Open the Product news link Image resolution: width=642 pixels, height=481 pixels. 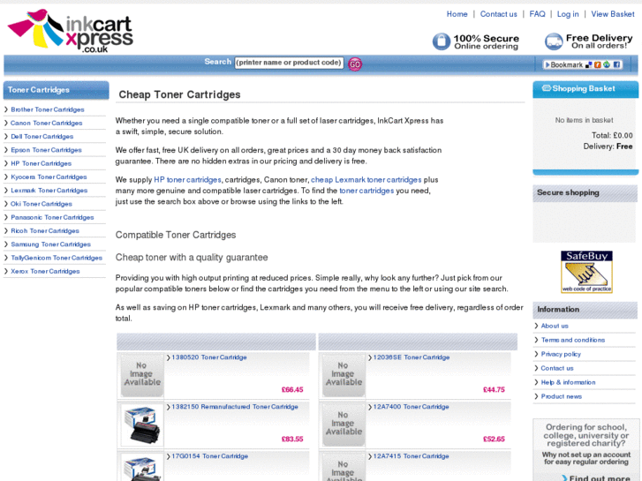561,396
